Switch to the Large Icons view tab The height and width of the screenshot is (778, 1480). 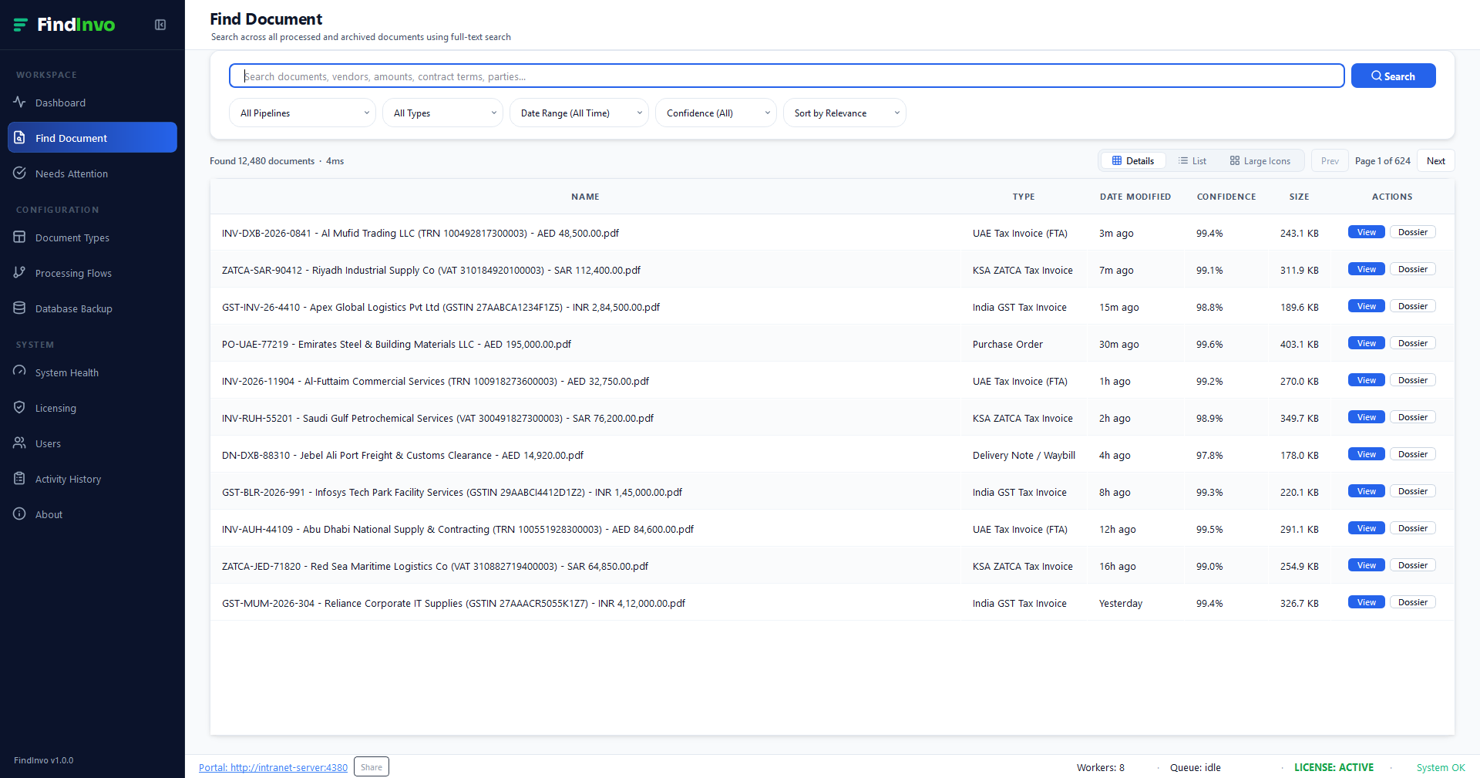coord(1260,160)
